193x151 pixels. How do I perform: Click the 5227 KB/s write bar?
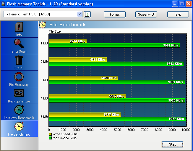[85, 115]
